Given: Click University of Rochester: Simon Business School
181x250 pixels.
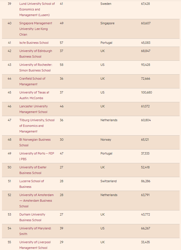Looking at the screenshot, I should [36, 68].
